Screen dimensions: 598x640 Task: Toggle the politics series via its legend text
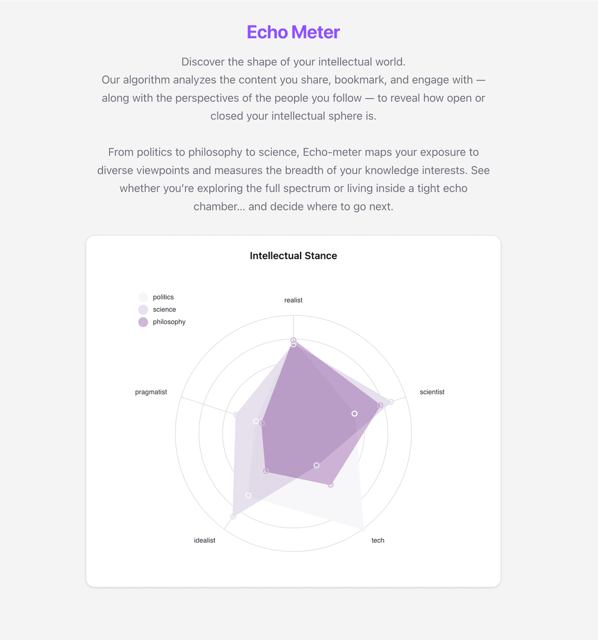point(163,297)
